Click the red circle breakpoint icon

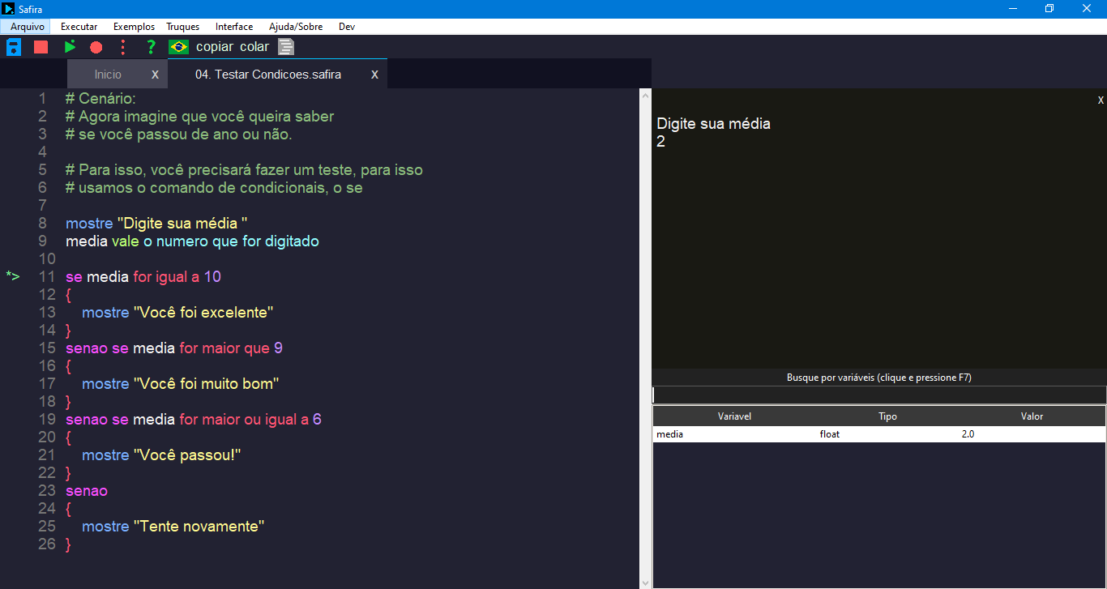coord(96,48)
